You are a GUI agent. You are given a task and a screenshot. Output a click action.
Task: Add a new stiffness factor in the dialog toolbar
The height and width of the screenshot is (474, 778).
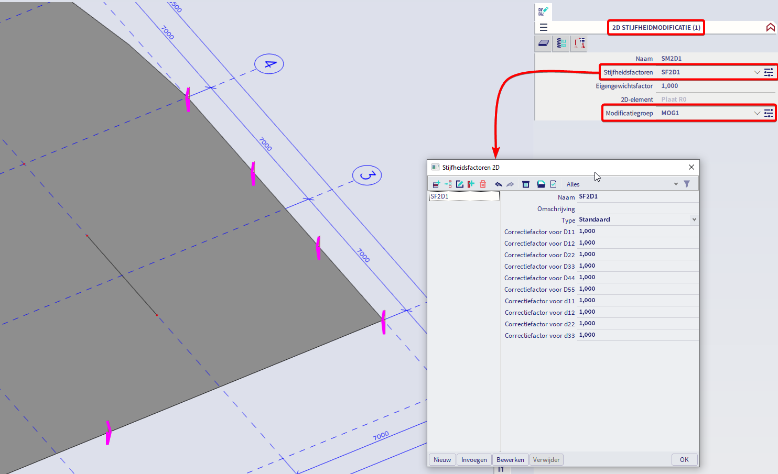[436, 184]
